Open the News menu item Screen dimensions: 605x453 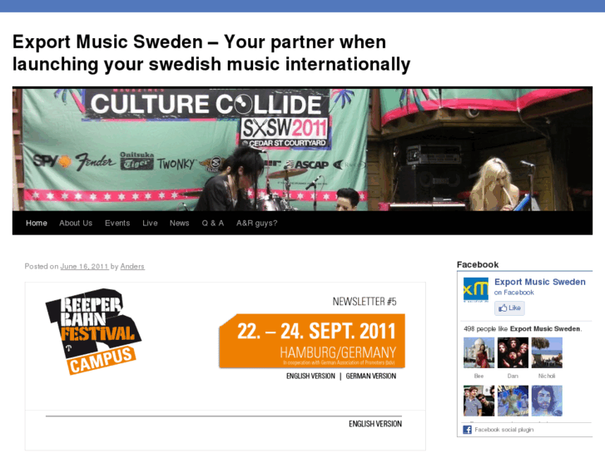180,224
